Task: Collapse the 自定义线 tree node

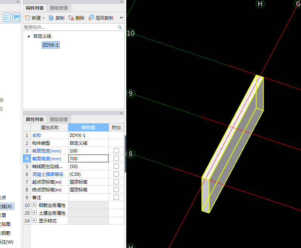Action: (x=29, y=36)
